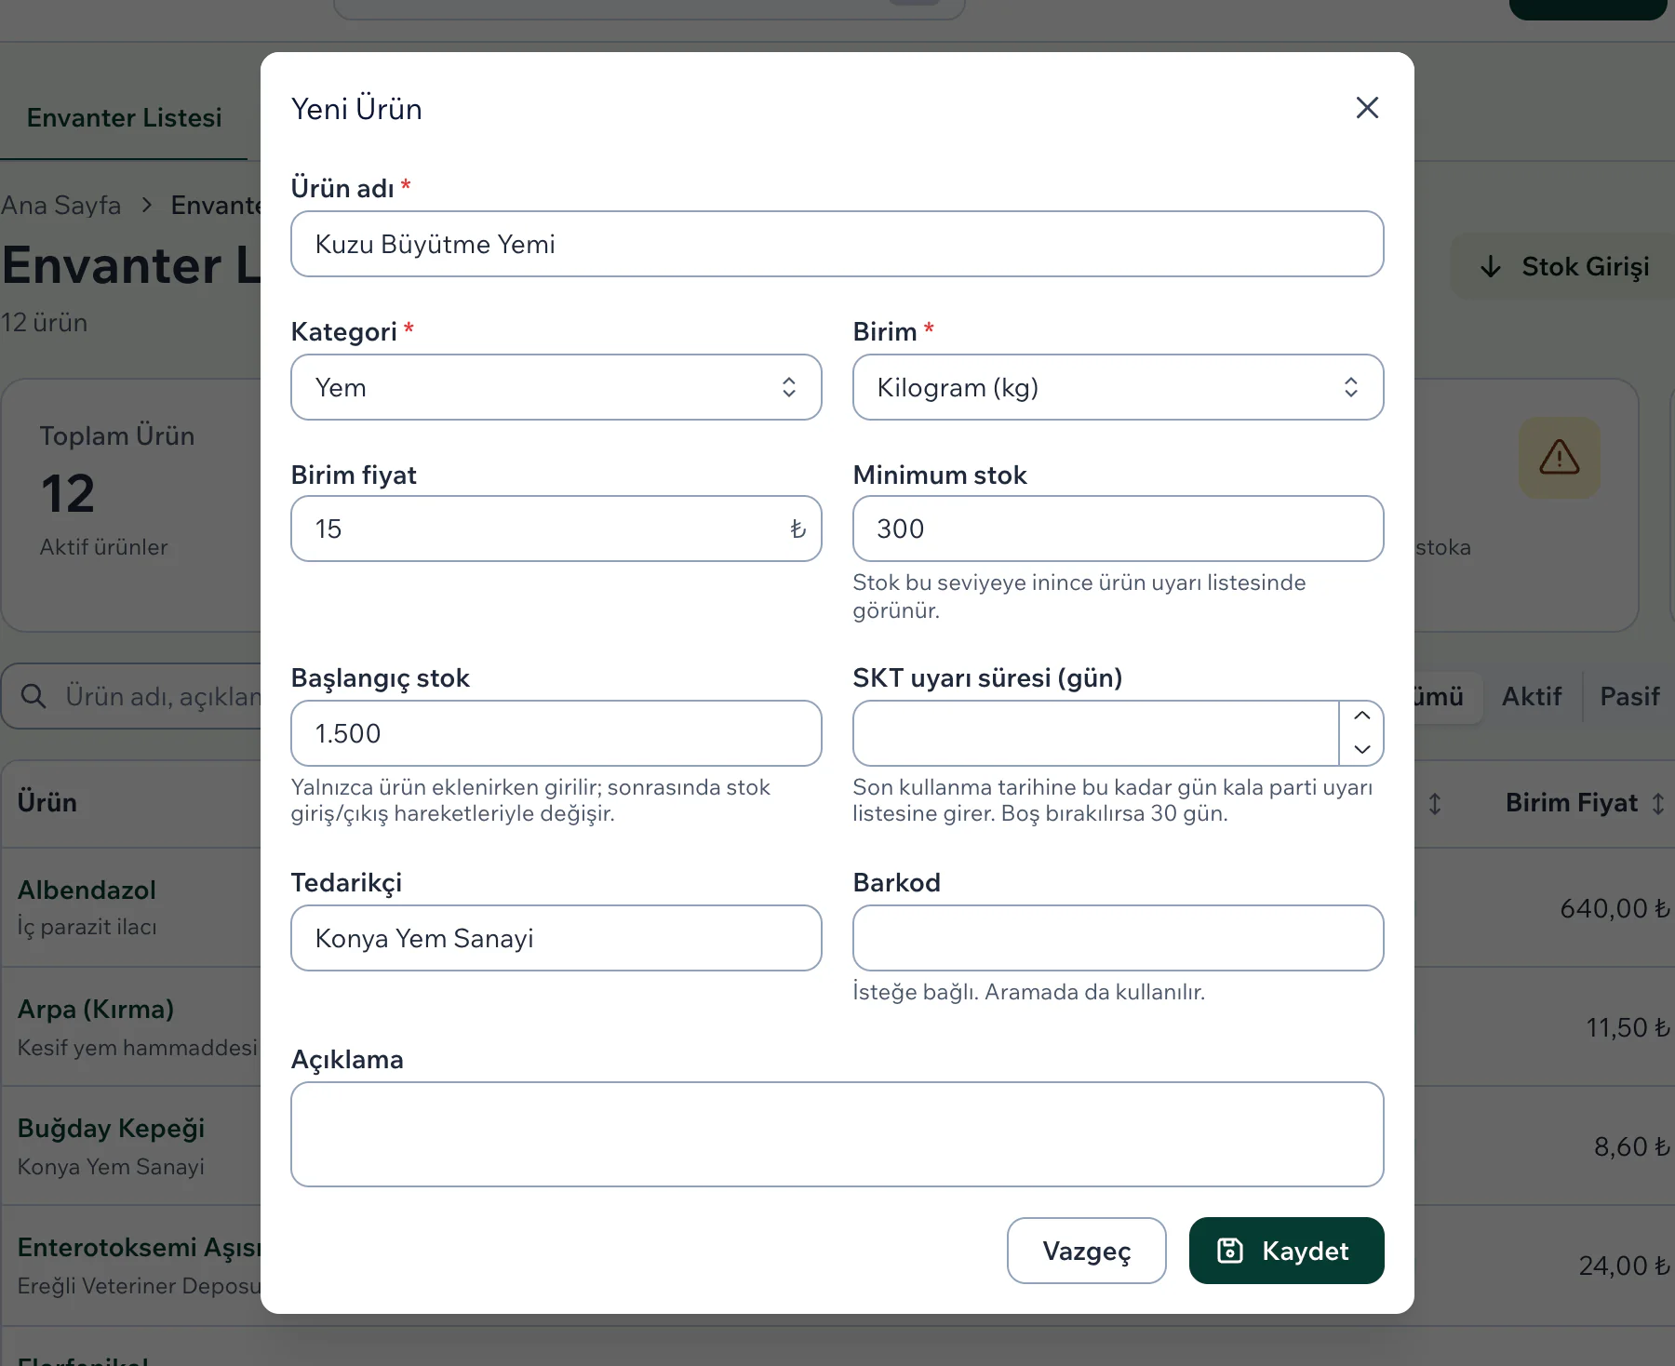This screenshot has height=1366, width=1675.
Task: Click the 24,00 ₺ price cell
Action: pyautogui.click(x=1624, y=1266)
